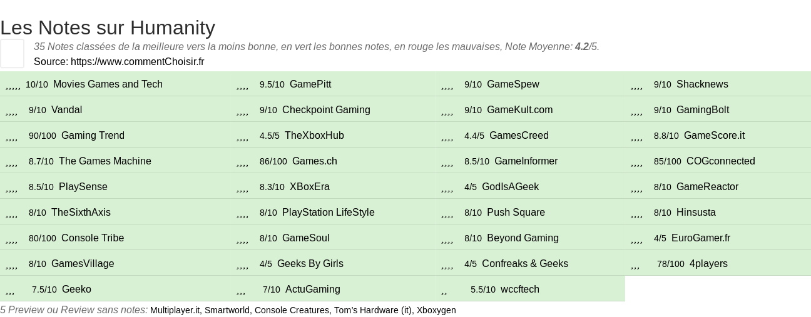The image size is (811, 317).
Task: Click the 9.5/10 score for GamePitt
Action: click(272, 84)
